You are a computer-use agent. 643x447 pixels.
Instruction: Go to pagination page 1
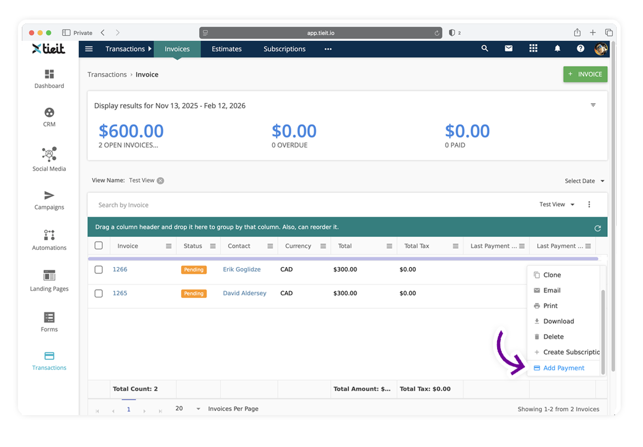(x=129, y=410)
